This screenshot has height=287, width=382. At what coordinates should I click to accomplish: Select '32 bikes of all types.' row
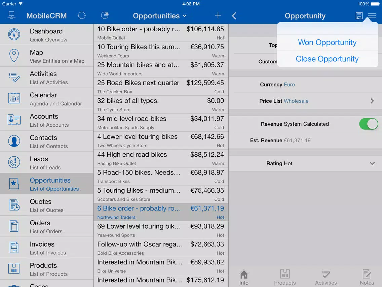tap(161, 104)
